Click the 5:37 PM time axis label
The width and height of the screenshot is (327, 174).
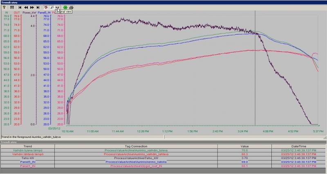[x=318, y=132]
